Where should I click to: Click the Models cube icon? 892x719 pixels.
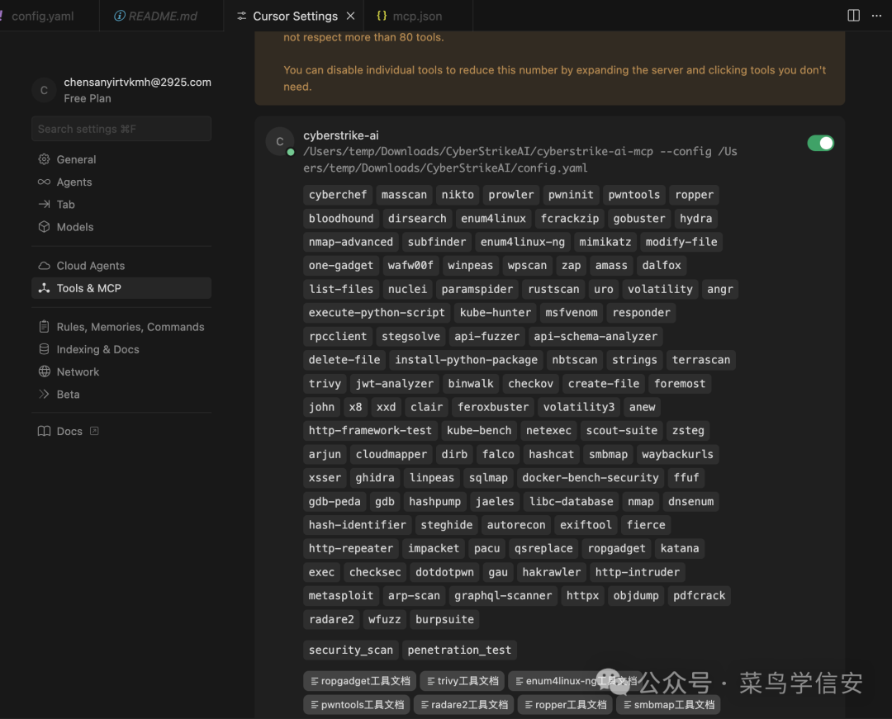tap(44, 227)
